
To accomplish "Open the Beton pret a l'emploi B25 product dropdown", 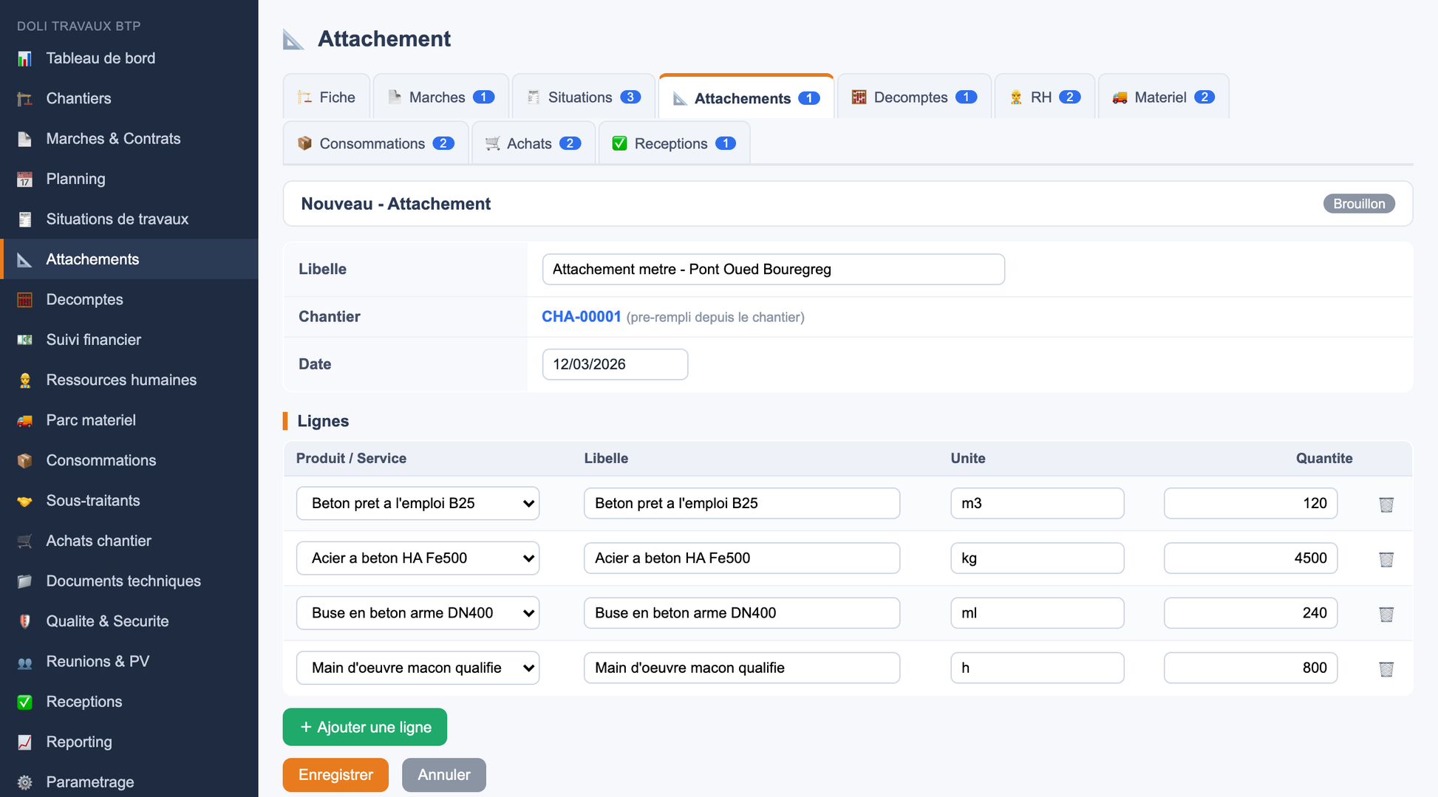I will [x=418, y=503].
